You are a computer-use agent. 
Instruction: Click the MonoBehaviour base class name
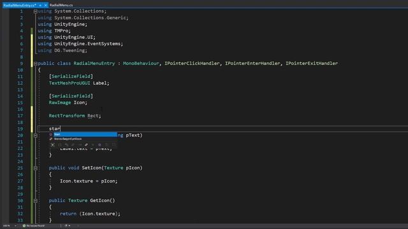[141, 64]
